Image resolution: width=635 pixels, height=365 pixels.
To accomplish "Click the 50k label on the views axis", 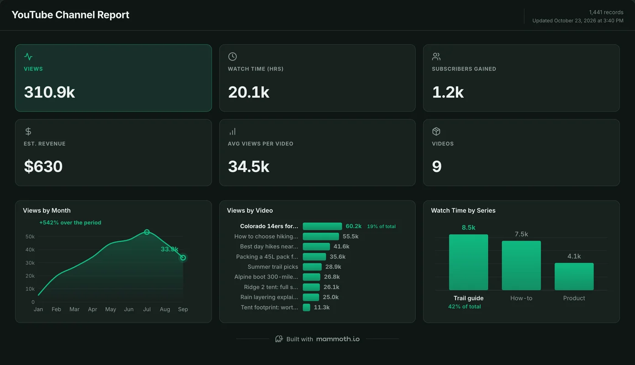I will point(30,237).
